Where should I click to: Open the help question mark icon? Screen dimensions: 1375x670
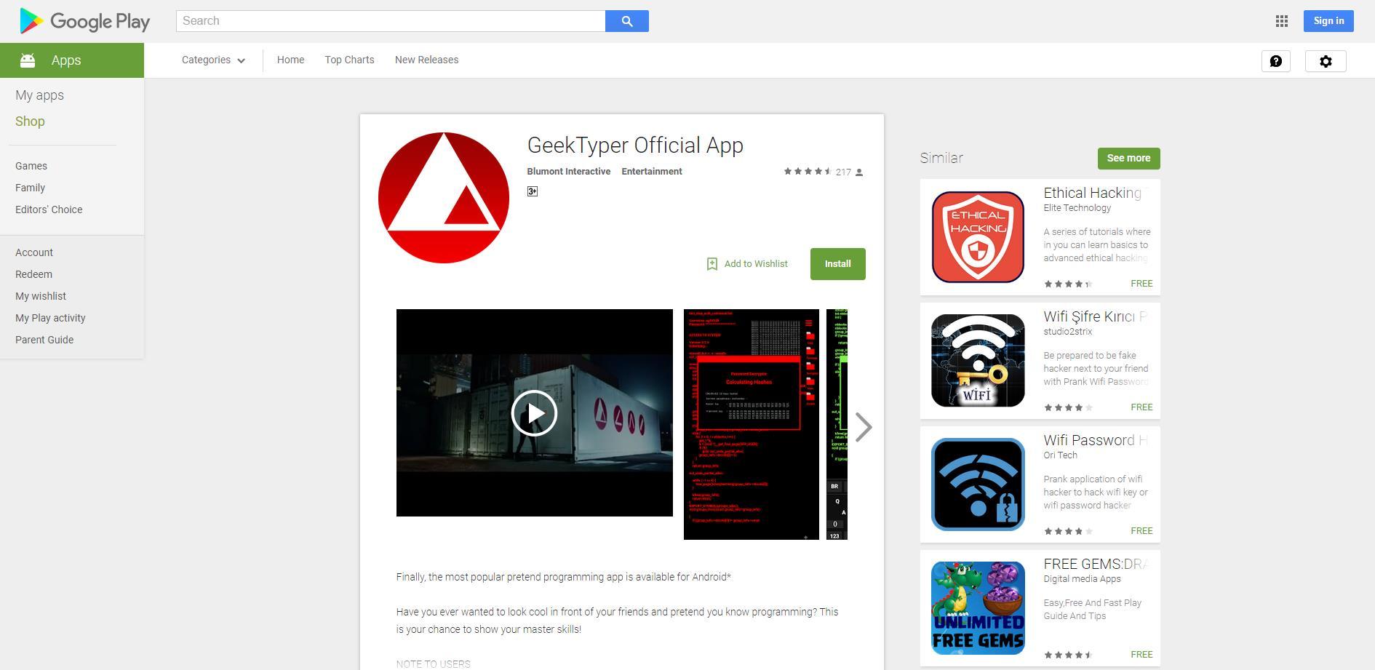1276,61
